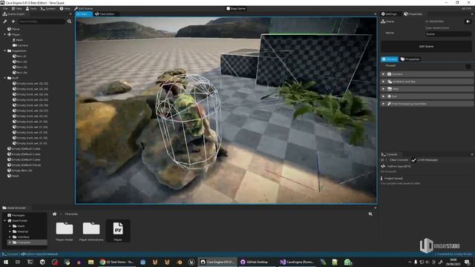Toggle the Stop Game checkbox
This screenshot has width=475, height=267.
tap(228, 9)
